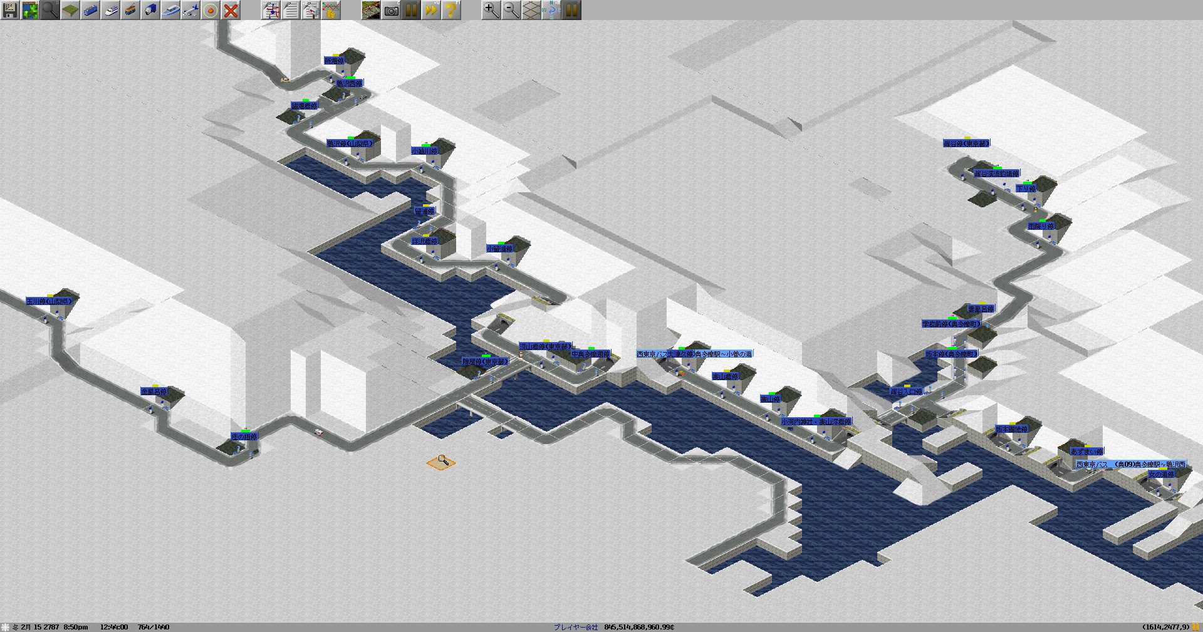The height and width of the screenshot is (632, 1203).
Task: Open the airplane tools
Action: point(190,10)
